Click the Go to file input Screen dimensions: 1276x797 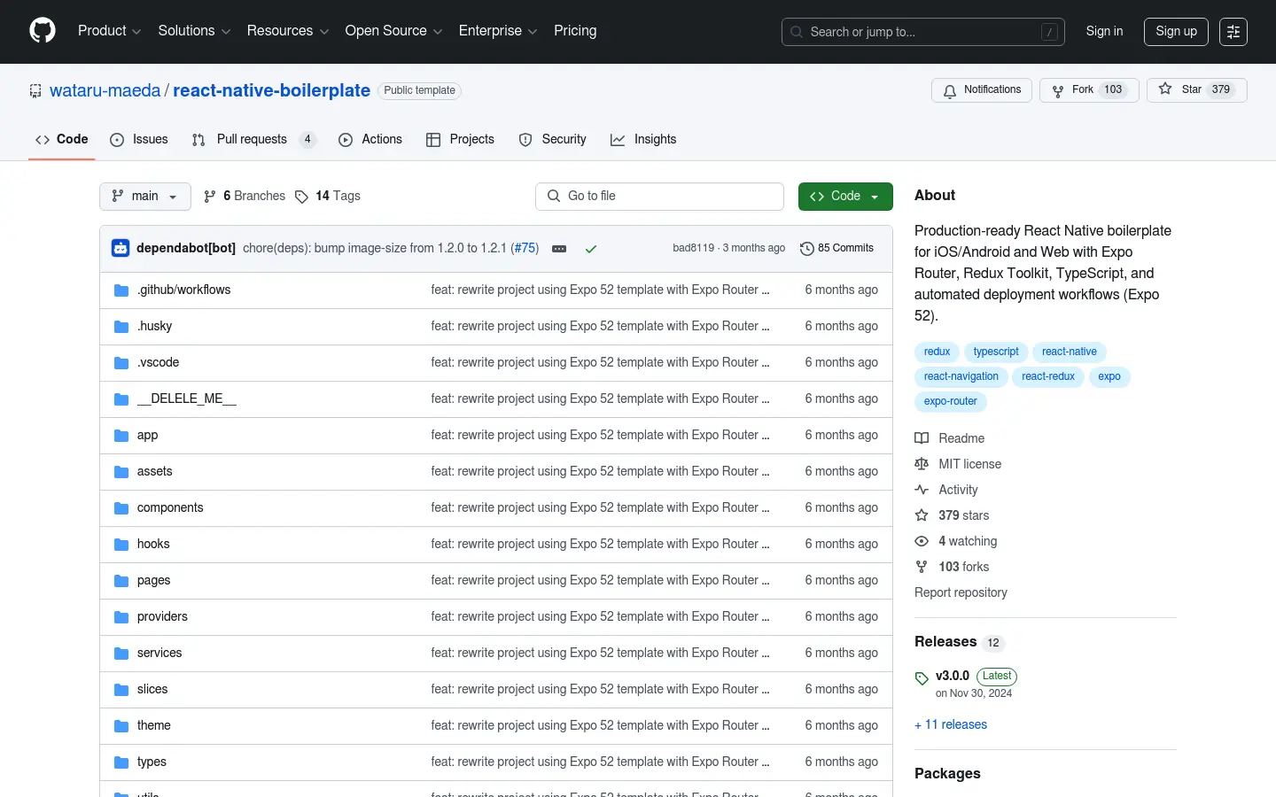point(659,197)
